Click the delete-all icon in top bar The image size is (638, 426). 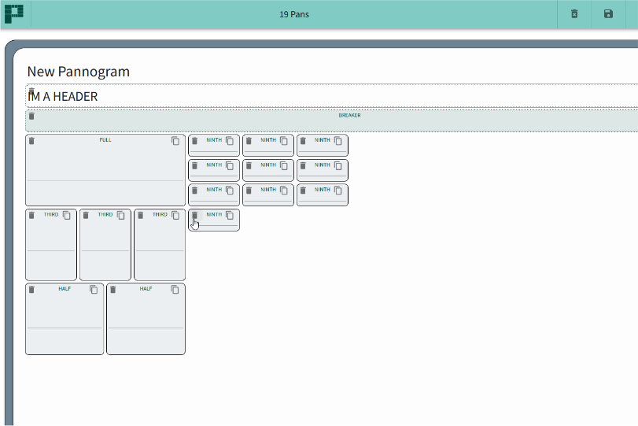574,14
